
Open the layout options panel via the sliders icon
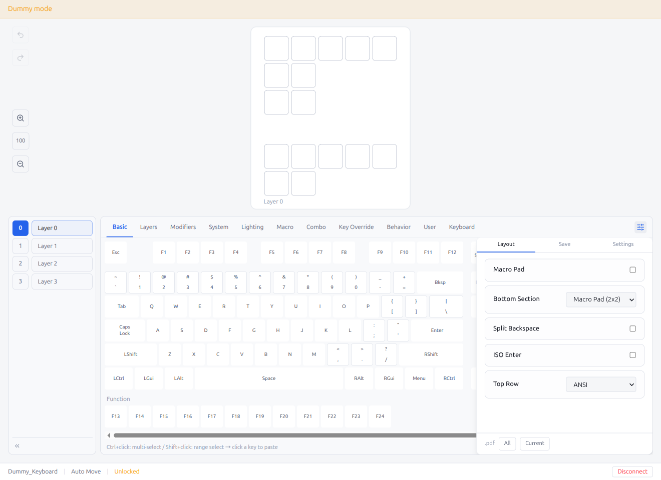point(640,226)
